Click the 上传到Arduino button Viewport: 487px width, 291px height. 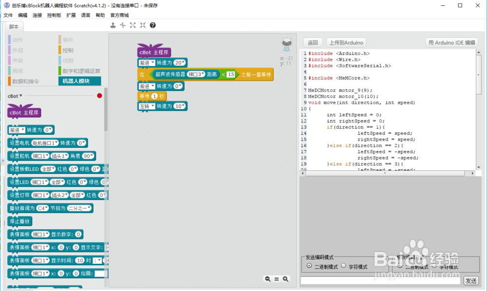click(346, 43)
